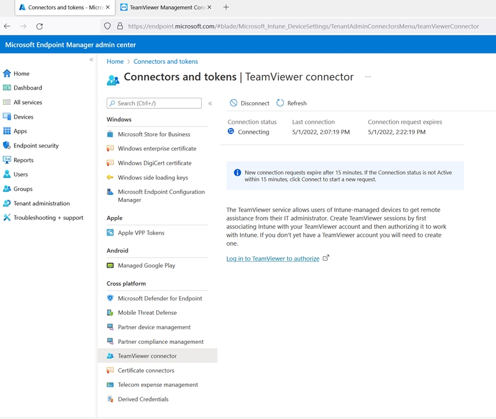The width and height of the screenshot is (496, 419).
Task: Click Log in to TeamViewer to authorize
Action: (273, 258)
